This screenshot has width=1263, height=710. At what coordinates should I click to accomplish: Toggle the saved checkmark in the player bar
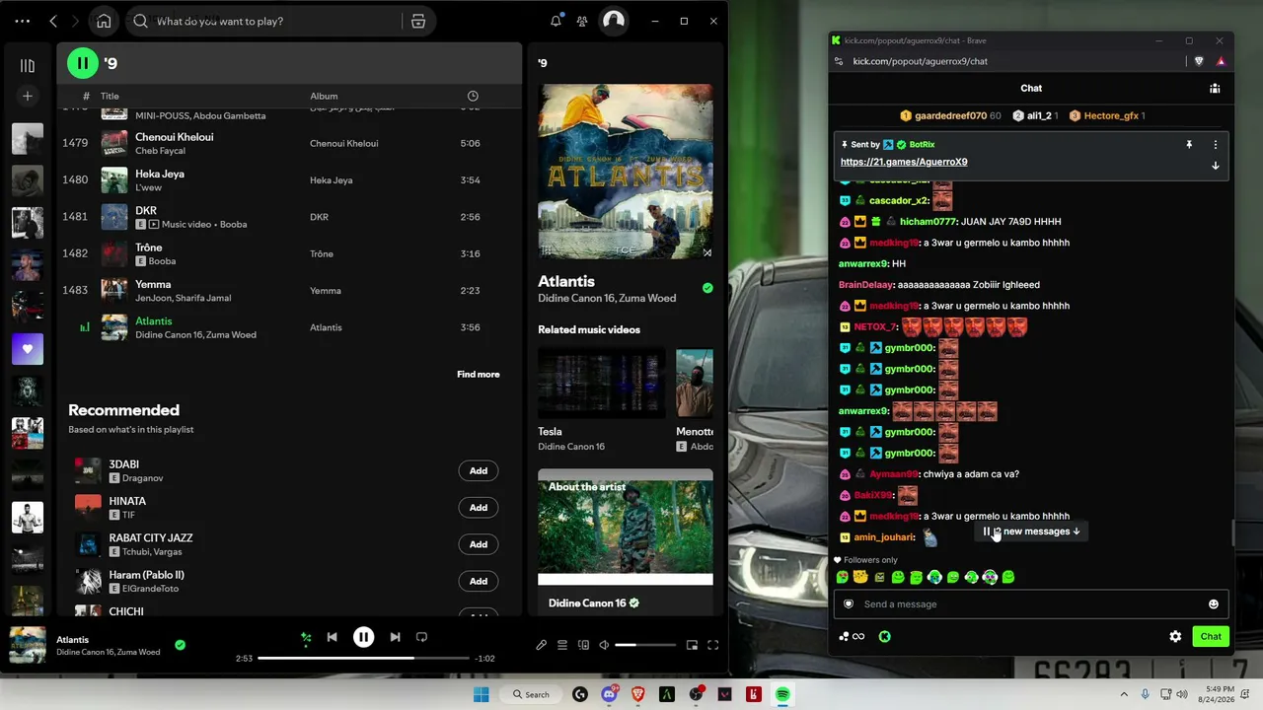[x=180, y=645]
